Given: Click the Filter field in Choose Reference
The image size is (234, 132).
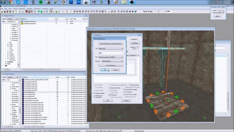Looking at the screenshot, I should pos(113,53).
